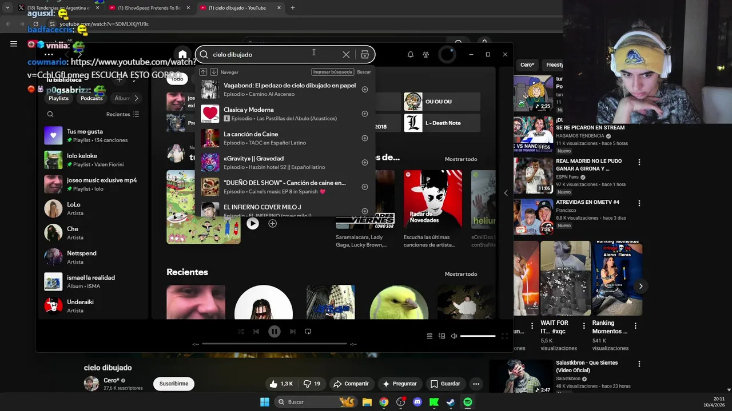
Task: Toggle shuffle in the Spotify player
Action: (x=240, y=331)
